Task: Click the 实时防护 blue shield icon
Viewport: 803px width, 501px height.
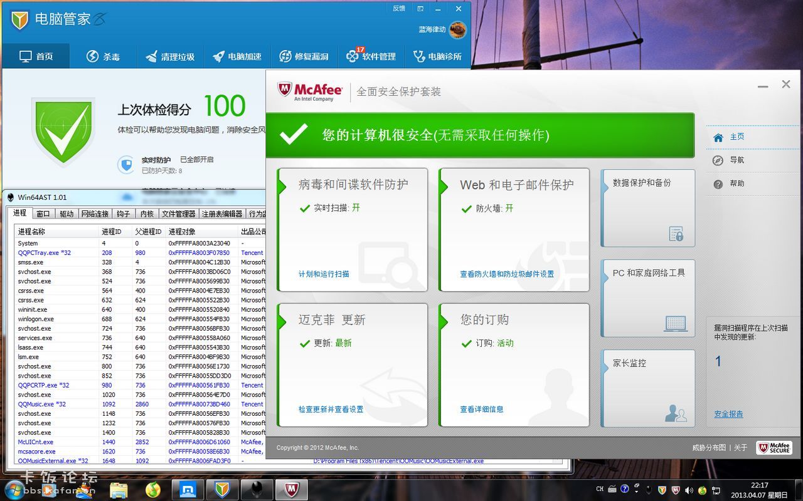Action: (x=126, y=165)
